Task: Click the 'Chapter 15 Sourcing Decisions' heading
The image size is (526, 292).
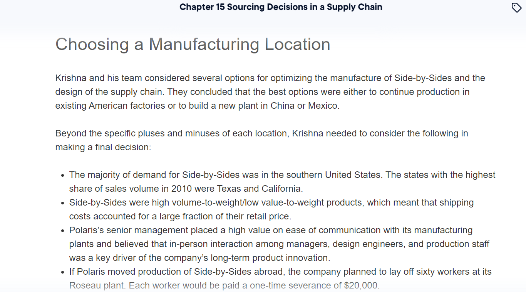Action: [280, 7]
